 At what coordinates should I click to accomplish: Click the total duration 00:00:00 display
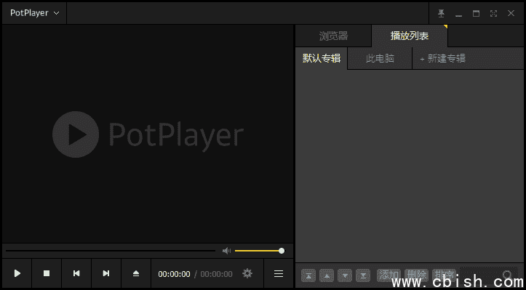pyautogui.click(x=216, y=274)
